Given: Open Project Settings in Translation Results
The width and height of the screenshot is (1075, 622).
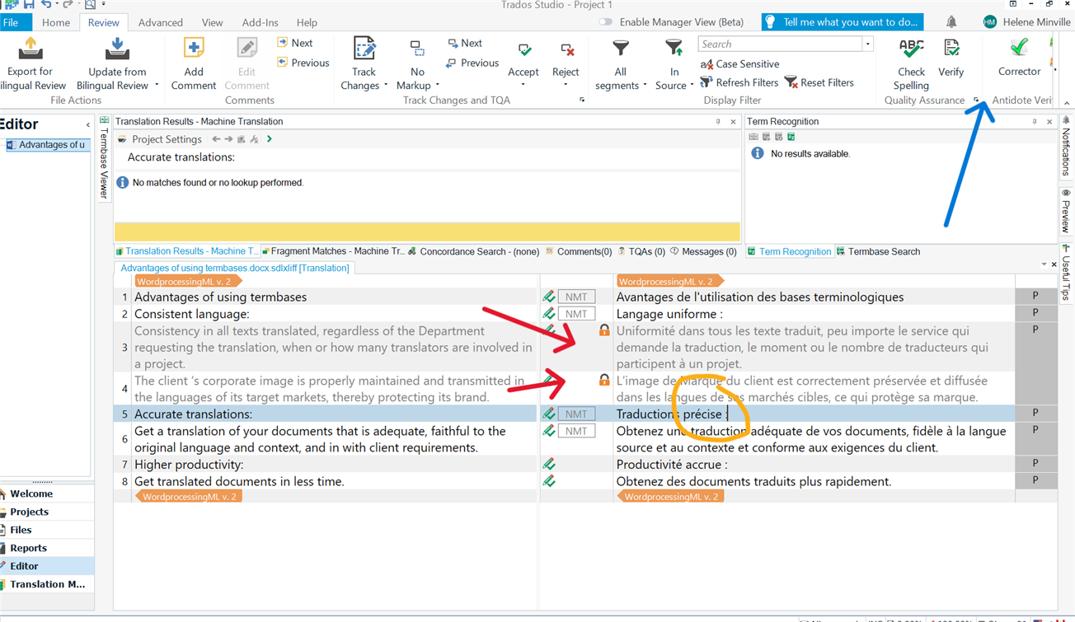Looking at the screenshot, I should click(x=160, y=139).
